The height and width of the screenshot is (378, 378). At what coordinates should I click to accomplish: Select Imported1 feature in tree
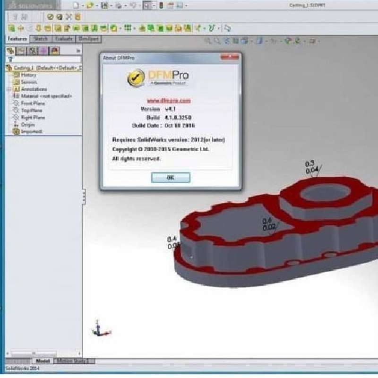[28, 132]
